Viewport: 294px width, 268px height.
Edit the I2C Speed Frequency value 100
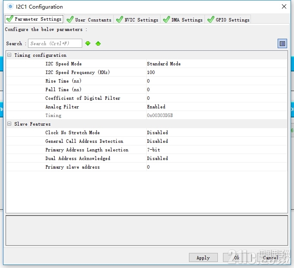pos(217,72)
